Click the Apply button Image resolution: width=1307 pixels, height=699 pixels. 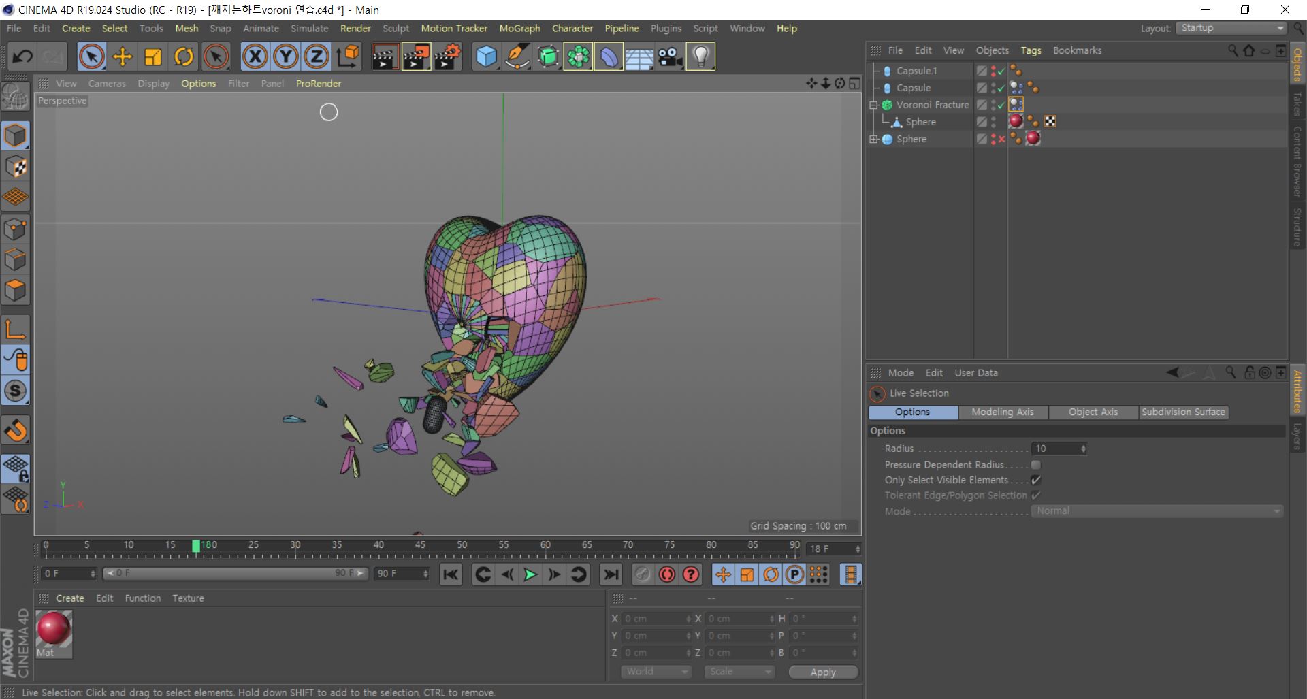(823, 672)
